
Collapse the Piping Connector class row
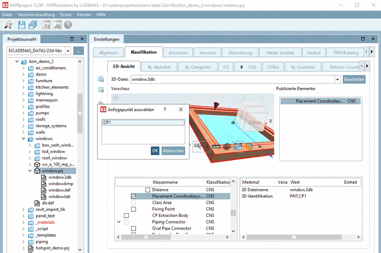pyautogui.click(x=119, y=222)
